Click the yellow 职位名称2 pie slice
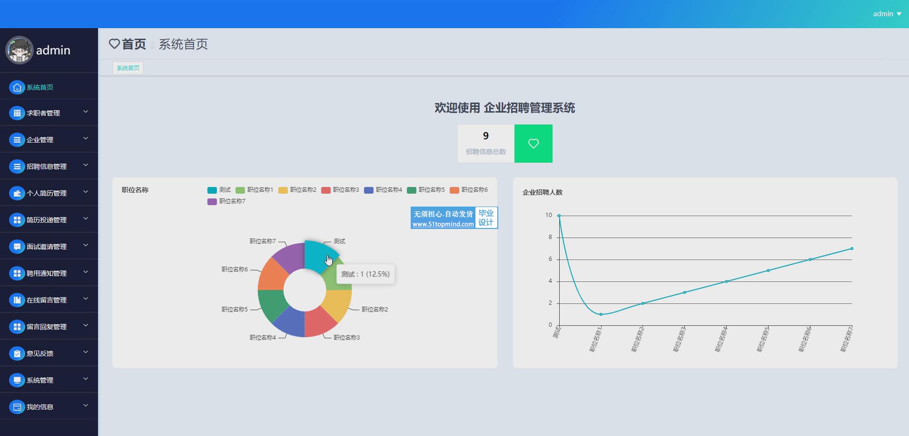 pos(337,303)
